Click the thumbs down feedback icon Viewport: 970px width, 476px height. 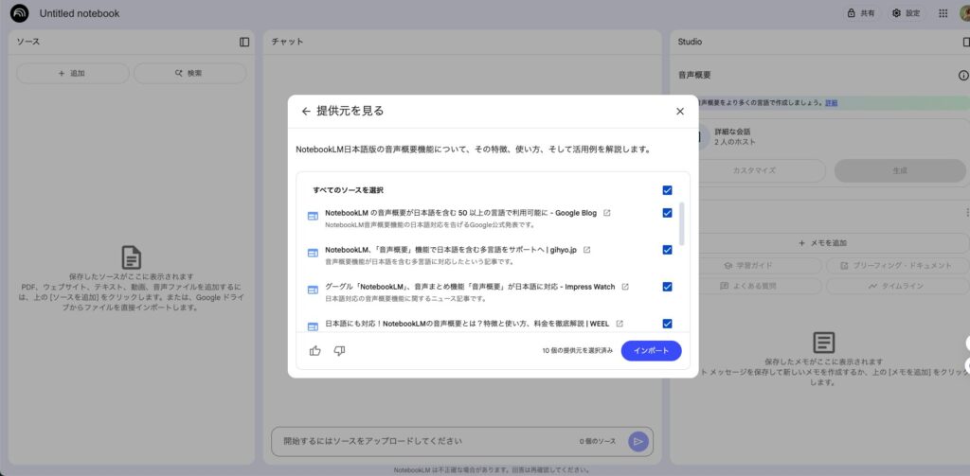340,351
